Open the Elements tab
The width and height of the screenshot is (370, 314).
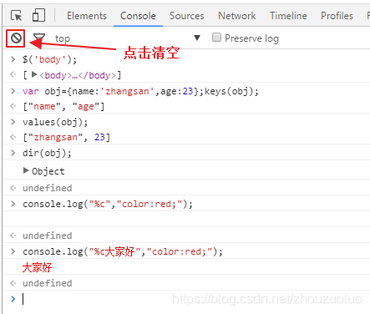tap(87, 16)
